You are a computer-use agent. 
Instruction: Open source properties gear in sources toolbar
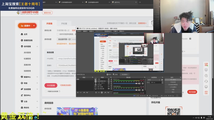pyautogui.click(x=102, y=93)
